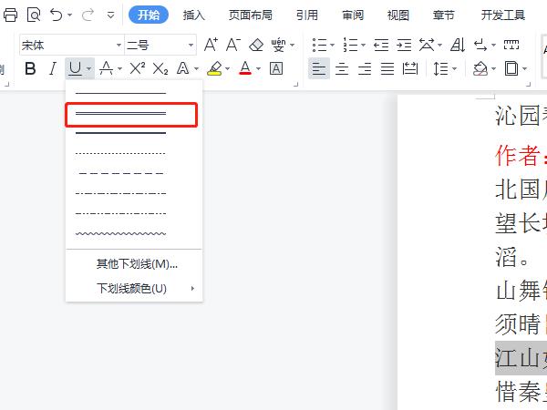
Task: Open the font size dropdown 二号
Action: pyautogui.click(x=160, y=45)
